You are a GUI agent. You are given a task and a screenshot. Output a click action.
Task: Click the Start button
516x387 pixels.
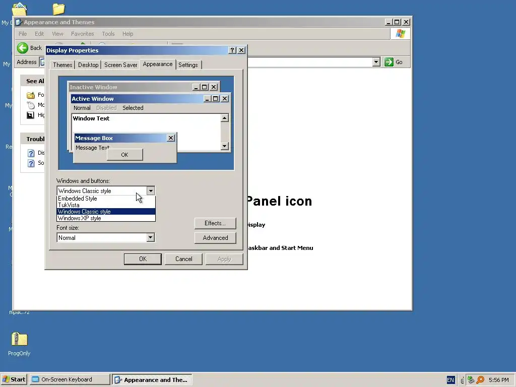click(x=14, y=379)
